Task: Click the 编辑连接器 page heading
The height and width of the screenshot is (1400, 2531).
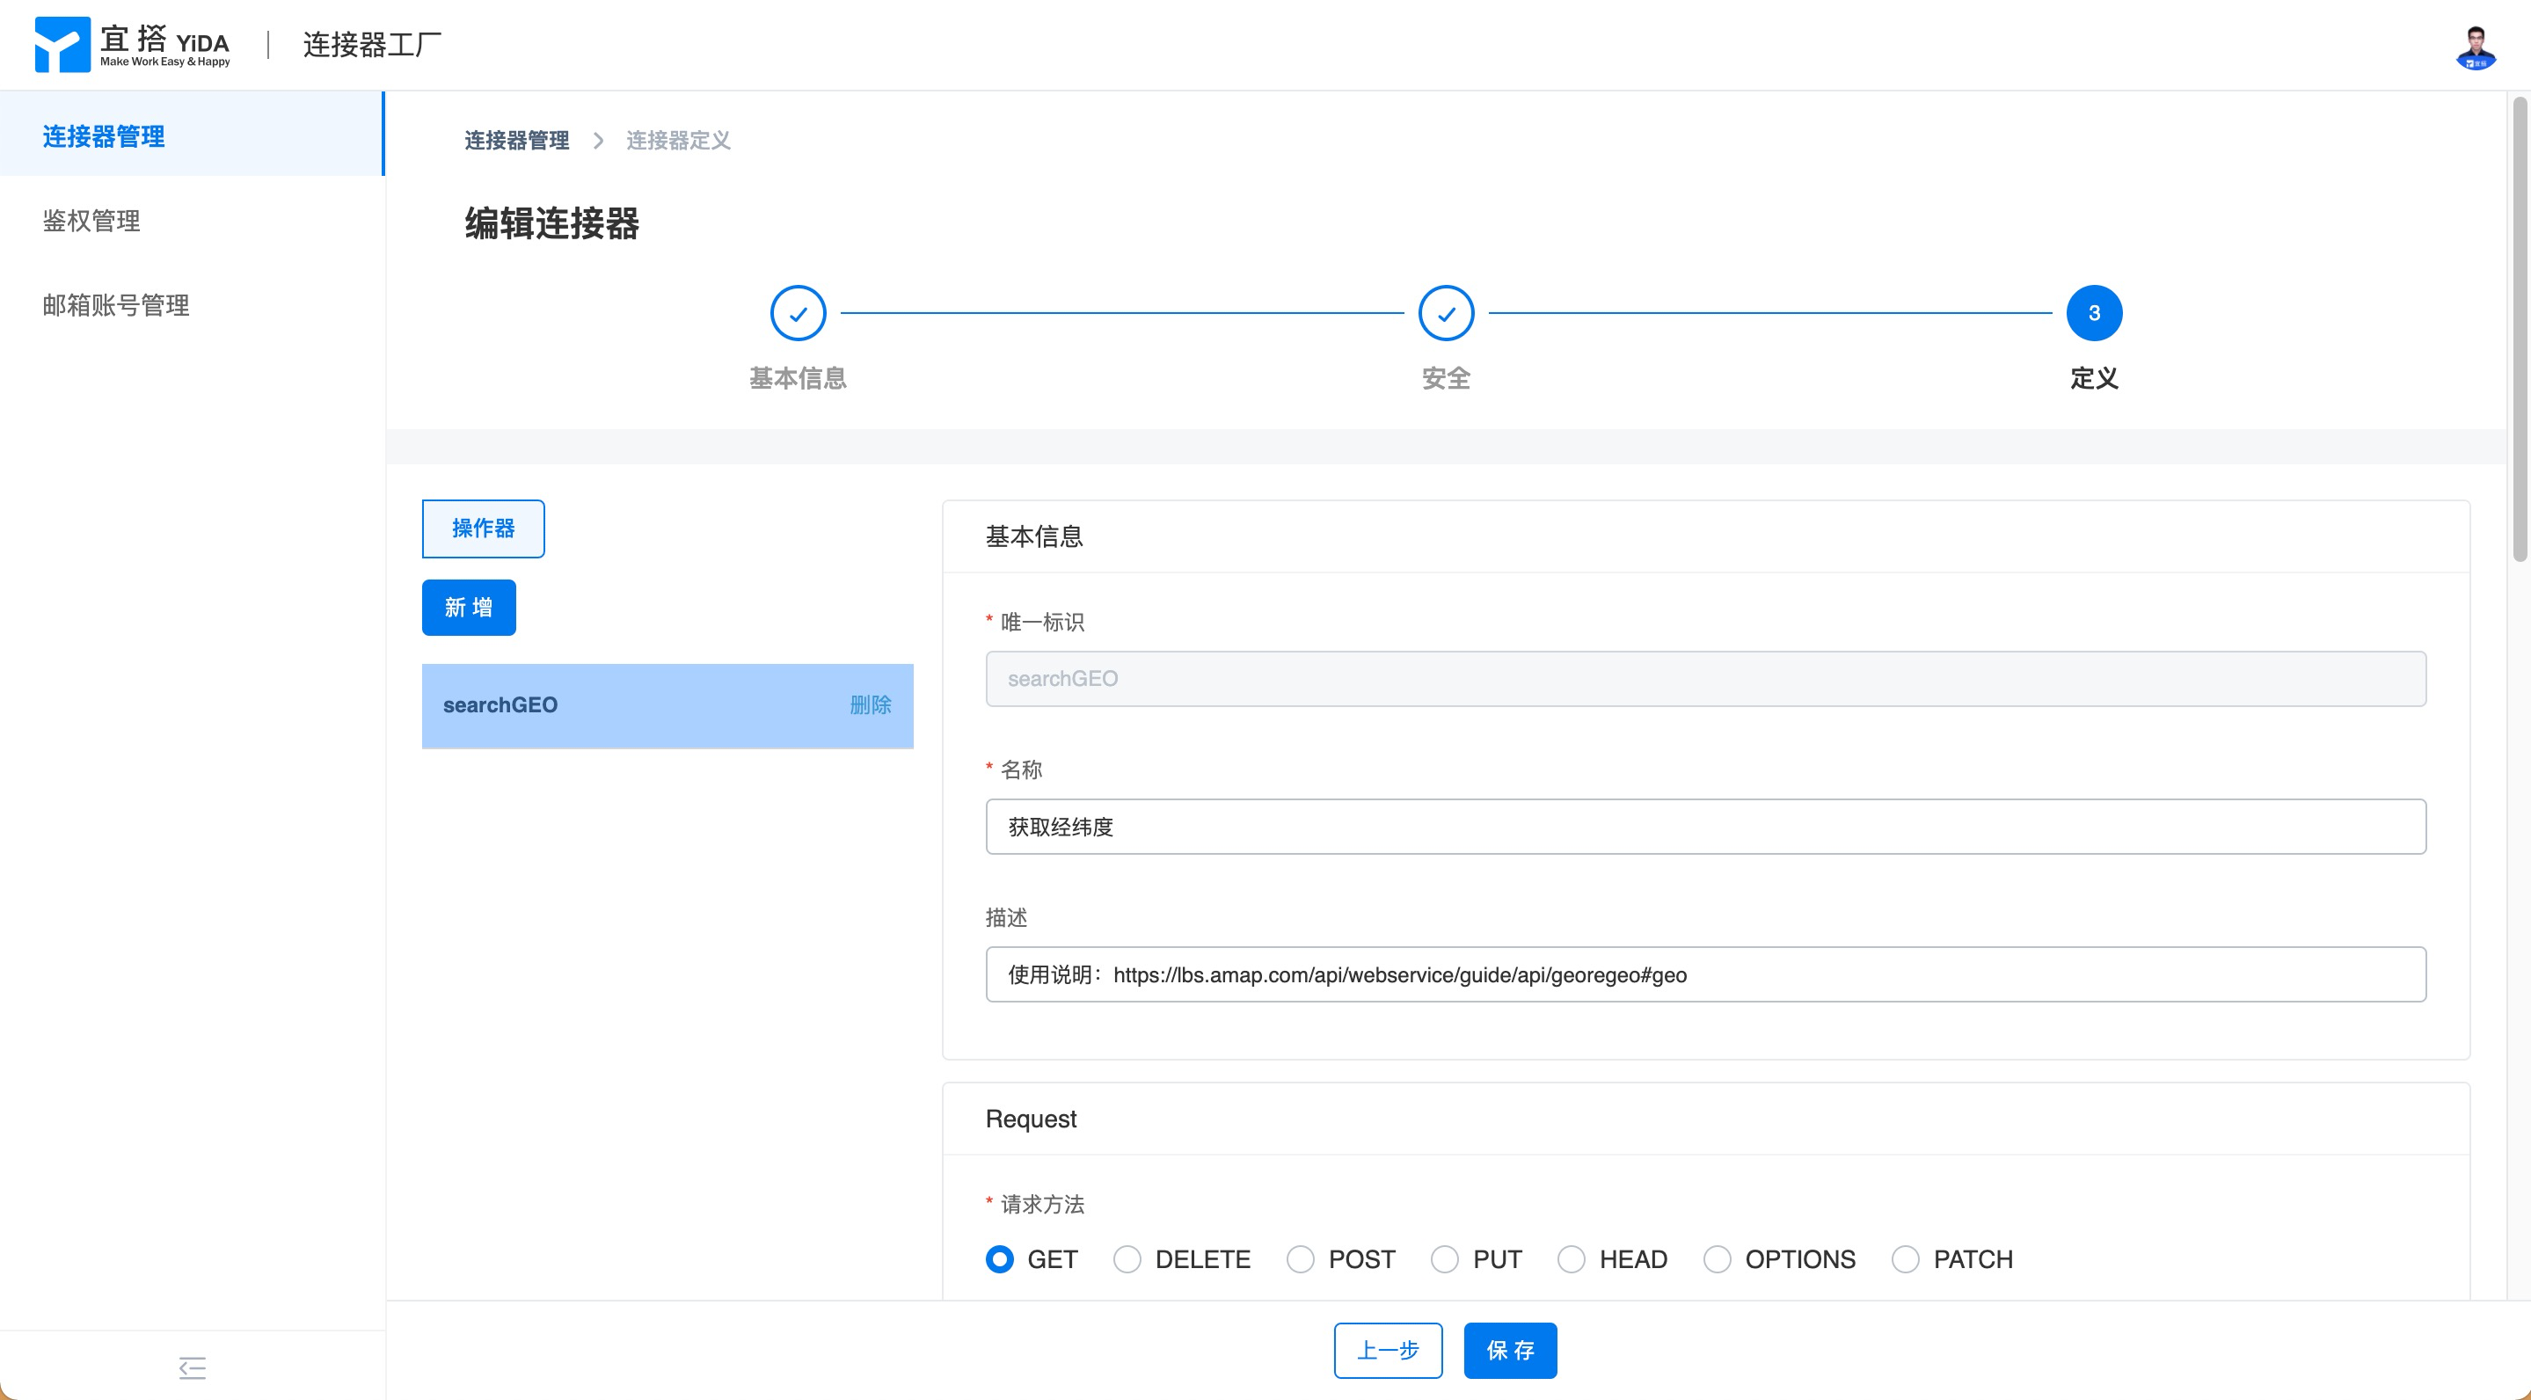Action: point(552,223)
